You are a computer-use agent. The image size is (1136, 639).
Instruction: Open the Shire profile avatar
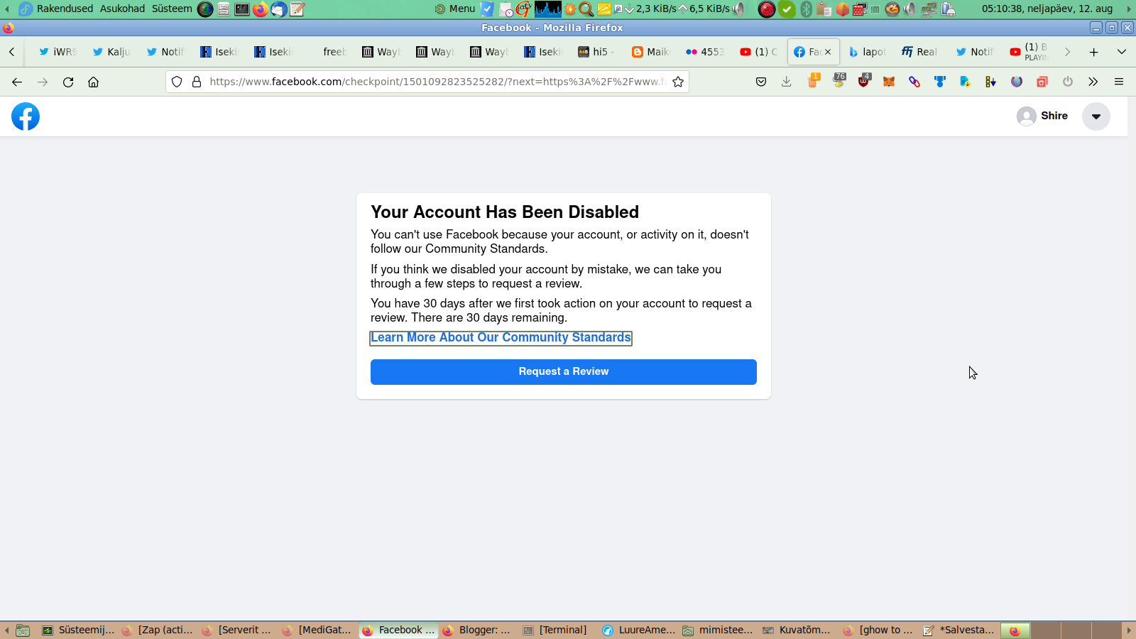tap(1026, 116)
